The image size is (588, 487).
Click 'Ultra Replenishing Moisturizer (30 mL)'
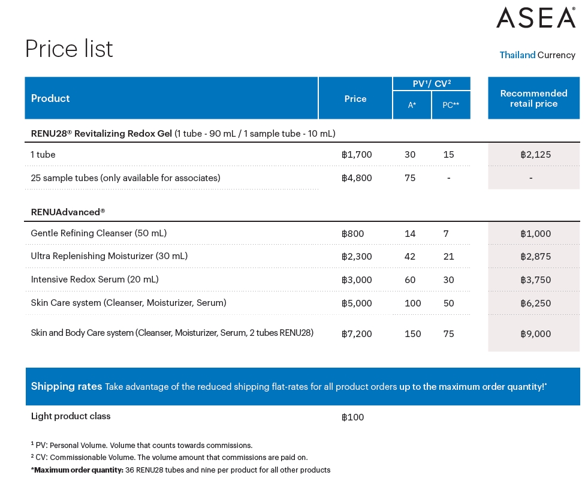tap(109, 256)
